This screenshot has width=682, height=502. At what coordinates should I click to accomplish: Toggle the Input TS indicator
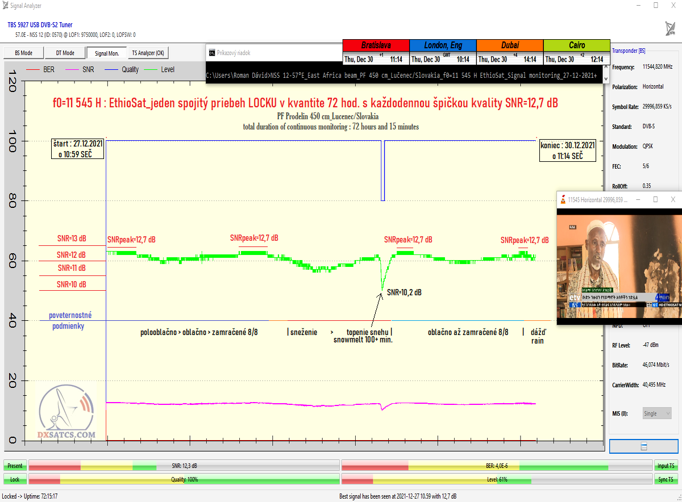(x=666, y=466)
